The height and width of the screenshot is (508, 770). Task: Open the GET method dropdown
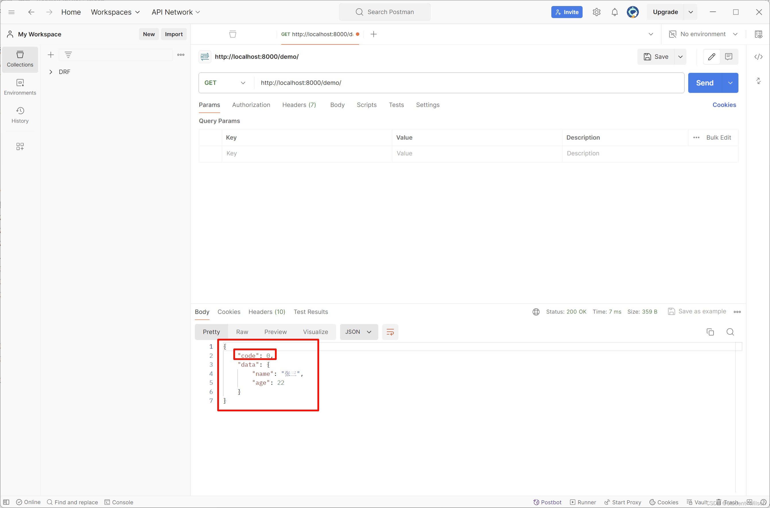(x=224, y=82)
